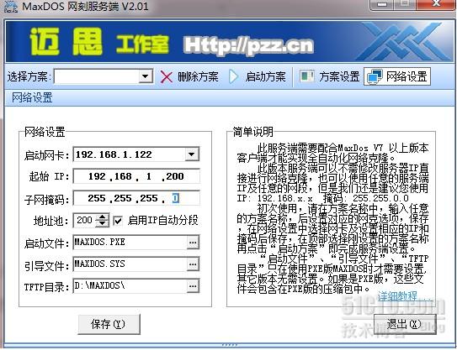
Task: Toggle the 启用IP自动分段 checkbox
Action: 118,221
